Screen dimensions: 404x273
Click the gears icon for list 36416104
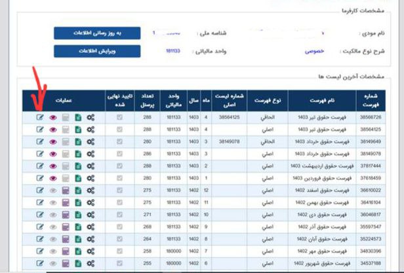(x=91, y=202)
